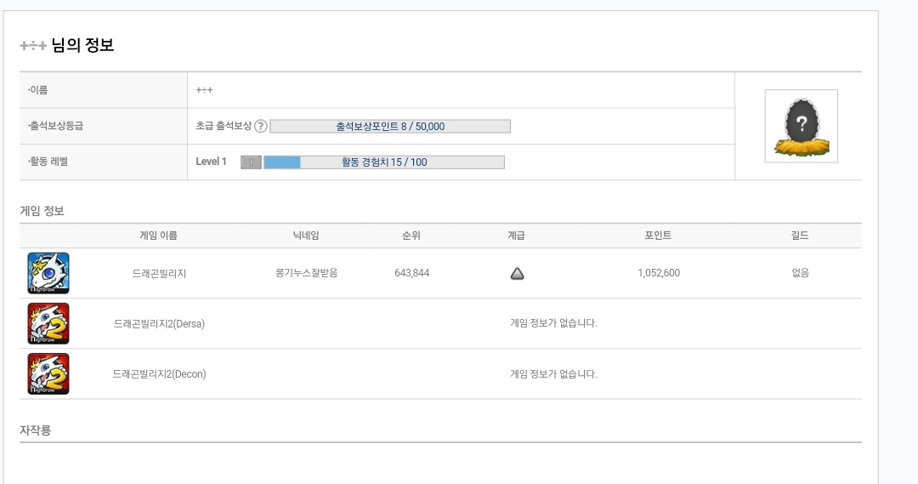Click the small badge next to Level 1
918x484 pixels.
(x=251, y=162)
